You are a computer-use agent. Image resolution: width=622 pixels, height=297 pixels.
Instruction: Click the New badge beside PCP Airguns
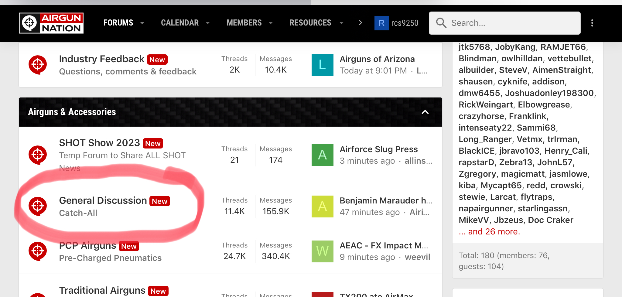click(x=129, y=246)
